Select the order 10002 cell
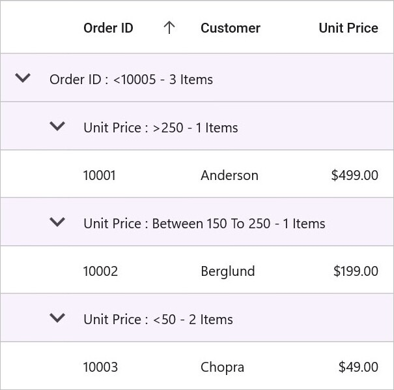394x390 pixels. point(100,271)
